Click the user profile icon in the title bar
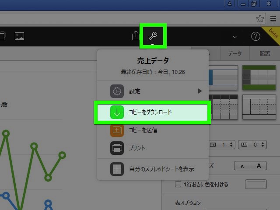The width and height of the screenshot is (280, 210). (x=230, y=3)
